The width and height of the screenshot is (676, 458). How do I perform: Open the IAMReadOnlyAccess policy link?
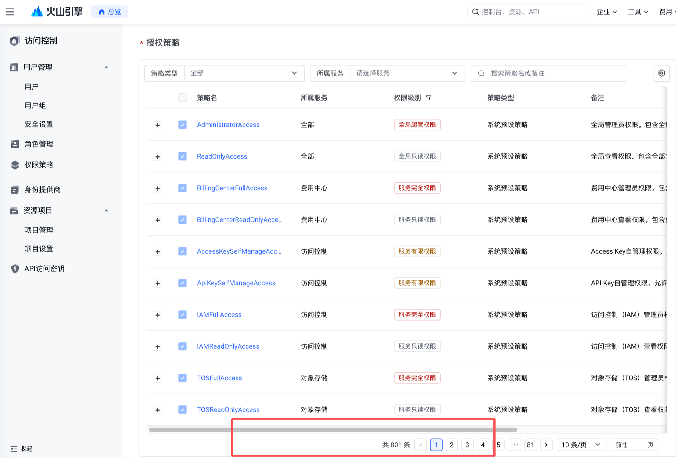(x=228, y=346)
